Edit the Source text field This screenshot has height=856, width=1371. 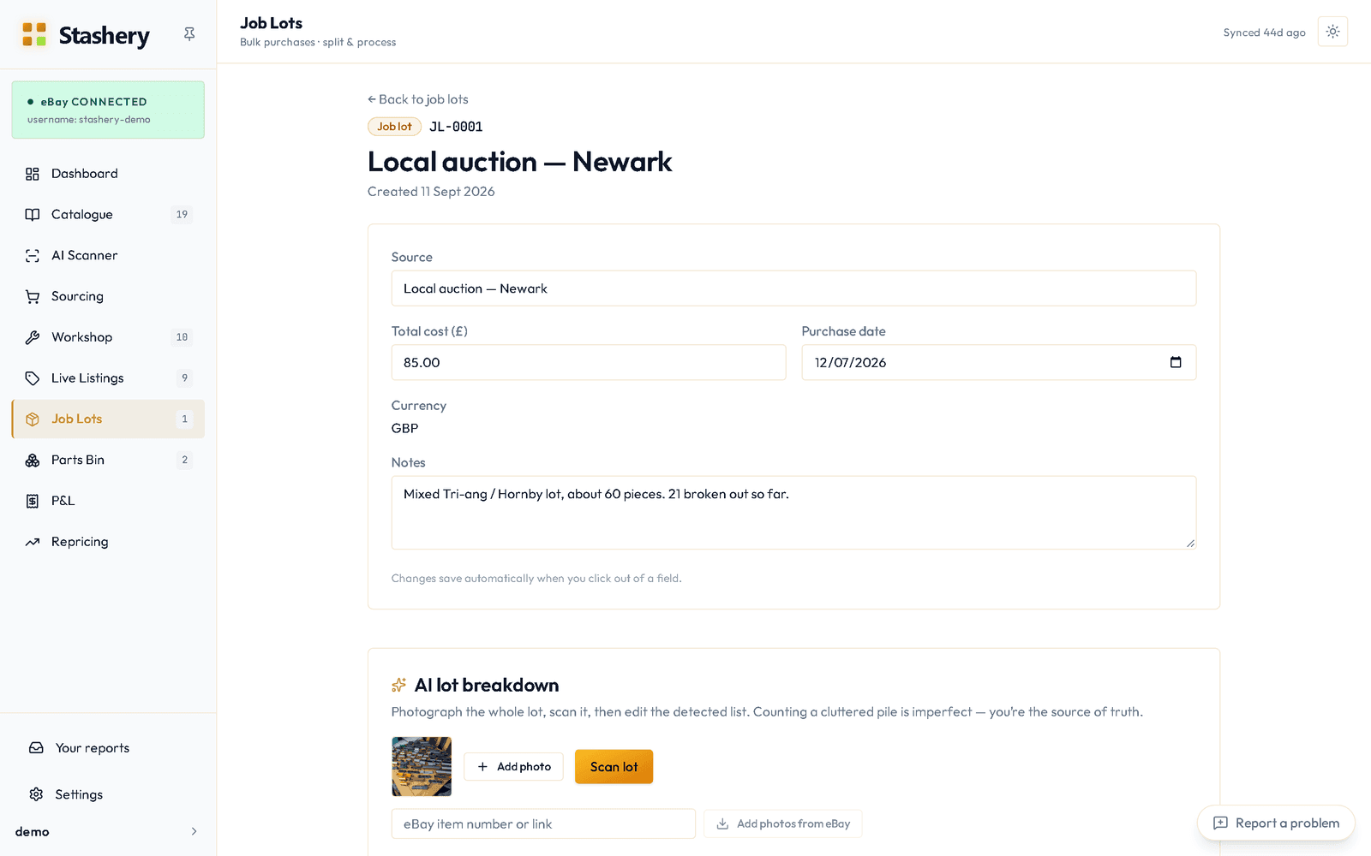793,288
